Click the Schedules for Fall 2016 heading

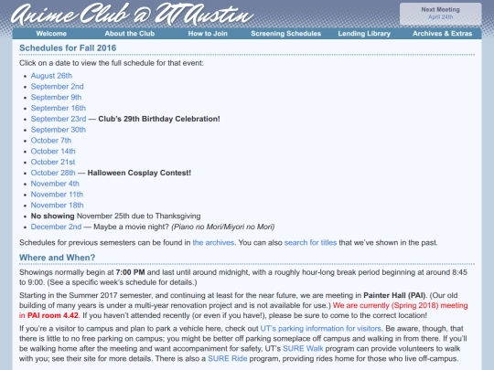click(x=68, y=48)
